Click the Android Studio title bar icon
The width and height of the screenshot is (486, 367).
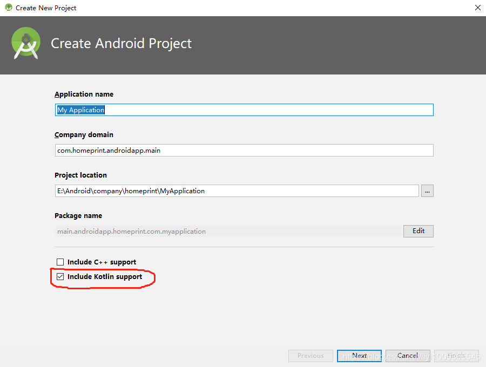[x=9, y=8]
